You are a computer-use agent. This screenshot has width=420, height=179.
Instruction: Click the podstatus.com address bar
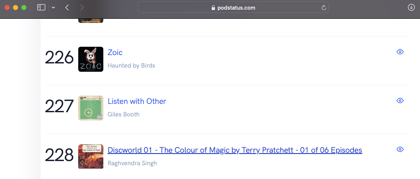[233, 8]
